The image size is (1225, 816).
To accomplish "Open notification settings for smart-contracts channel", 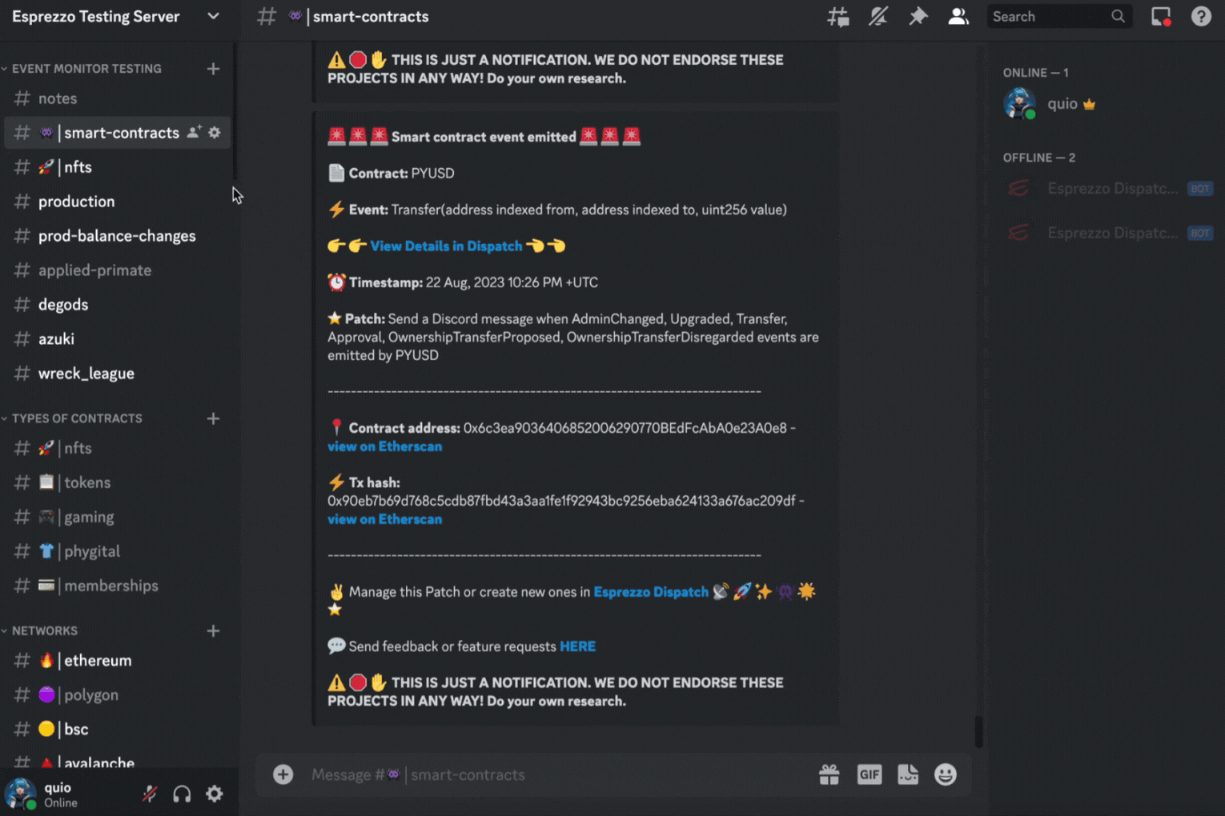I will (x=878, y=16).
